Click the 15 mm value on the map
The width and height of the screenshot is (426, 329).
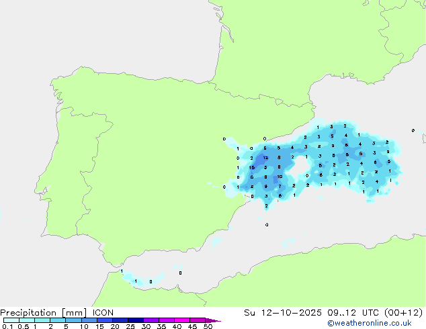pyautogui.click(x=252, y=168)
